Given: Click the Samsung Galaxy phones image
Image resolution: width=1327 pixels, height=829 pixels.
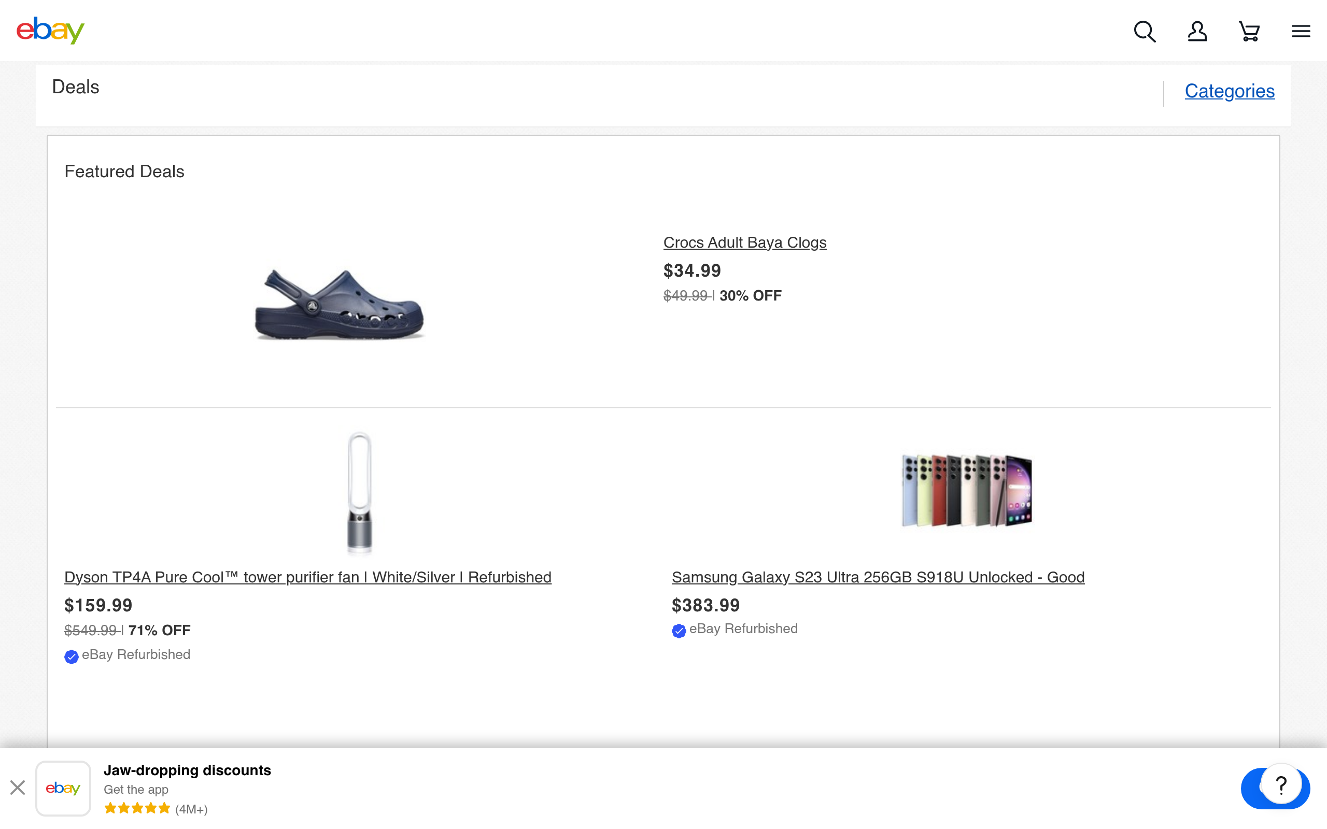Looking at the screenshot, I should (967, 491).
